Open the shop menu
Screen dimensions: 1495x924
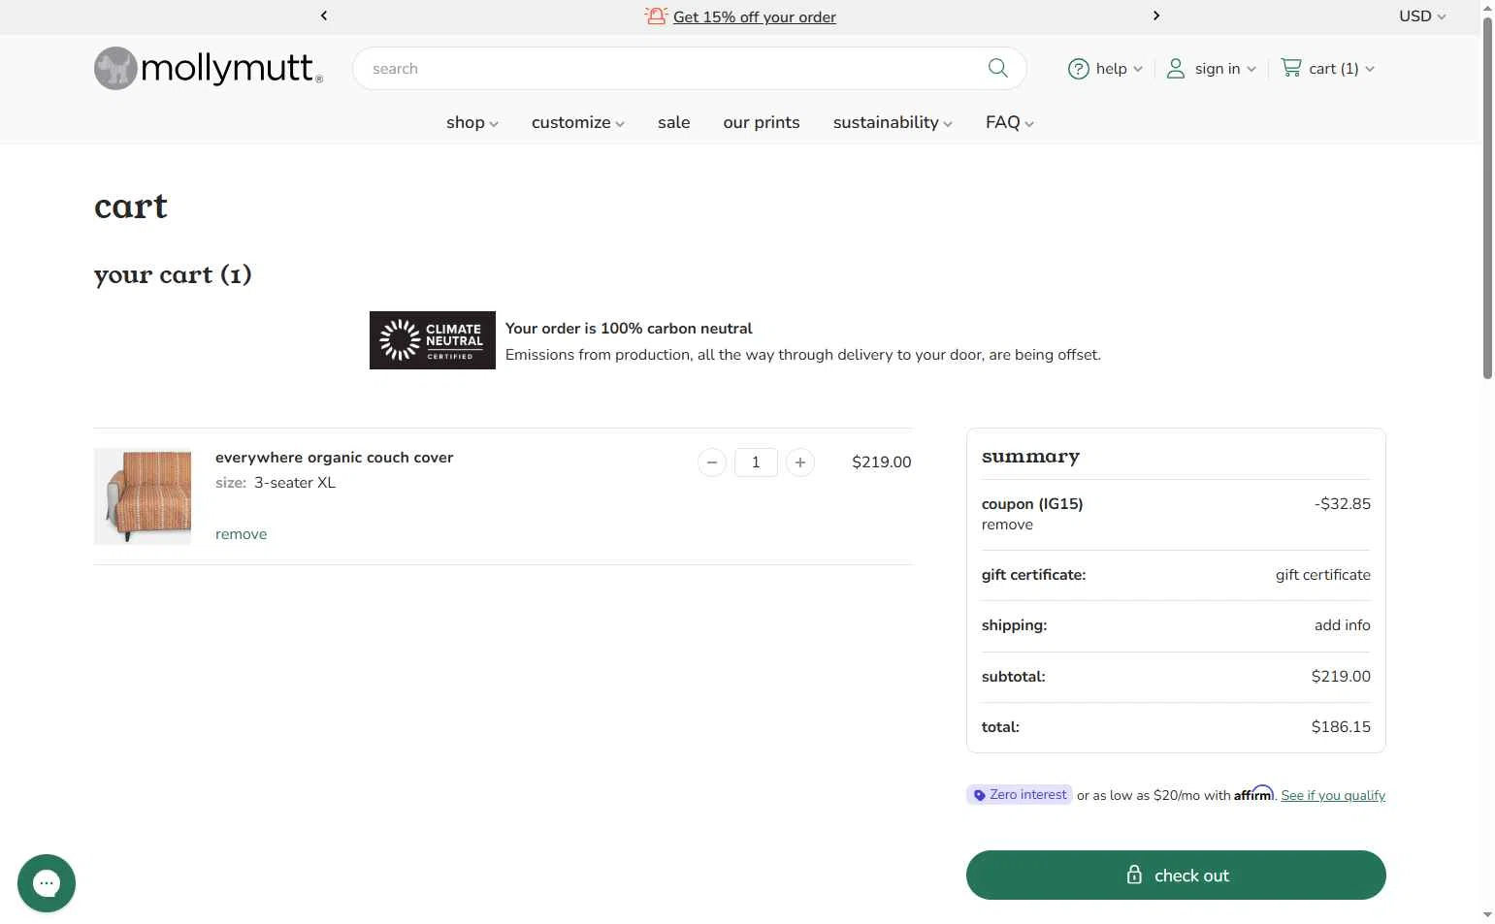(472, 122)
